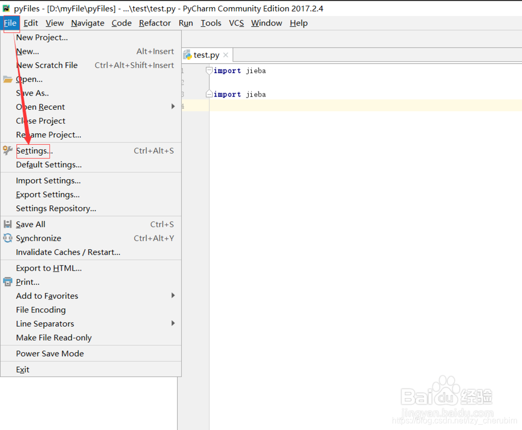Select Save As.. menu item
522x430 pixels.
91,93
